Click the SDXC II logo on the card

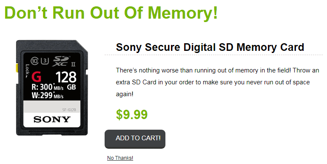64,61
